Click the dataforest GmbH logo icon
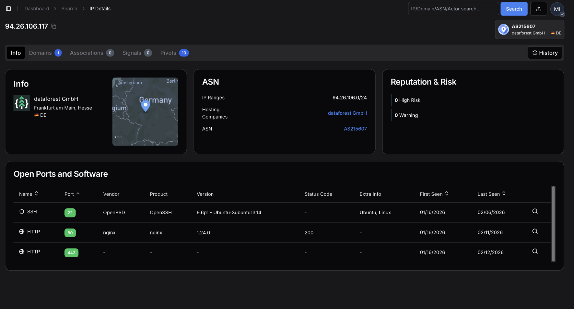Viewport: 574px width, 309px height. click(22, 103)
